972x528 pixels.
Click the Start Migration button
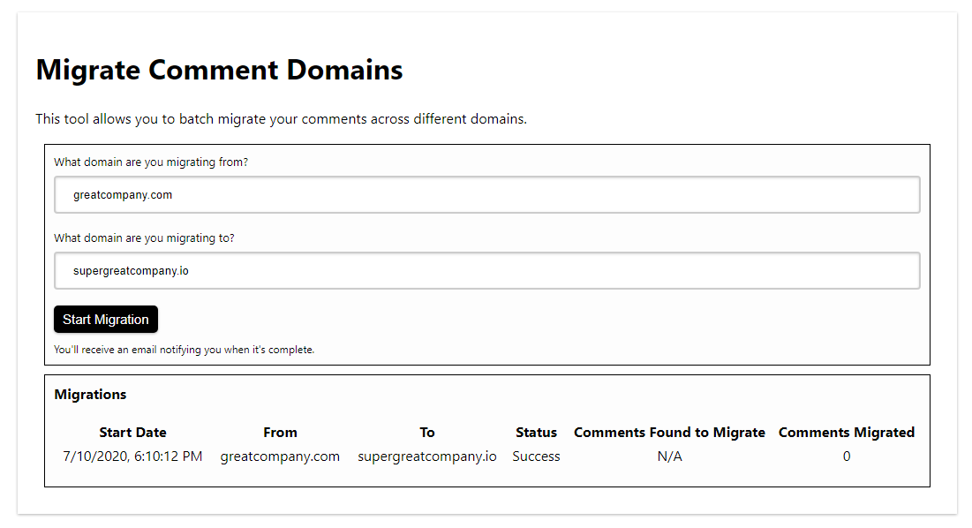coord(106,320)
